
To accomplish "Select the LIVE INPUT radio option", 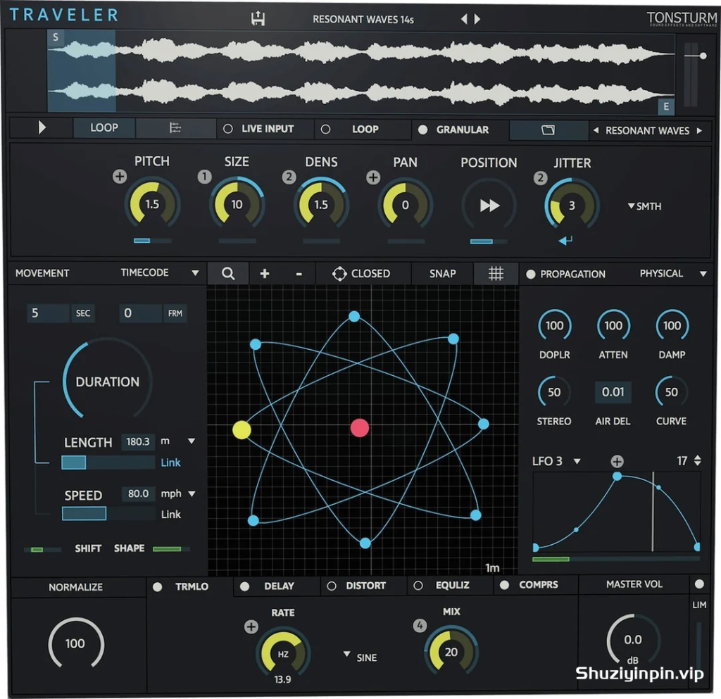I will [227, 129].
